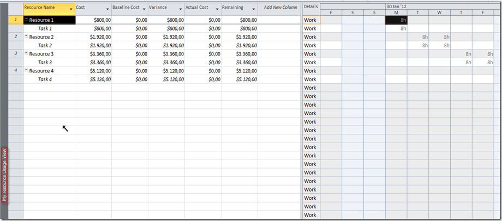Select the highlighted 8h Monday work cell
The image size is (502, 221).
(396, 20)
